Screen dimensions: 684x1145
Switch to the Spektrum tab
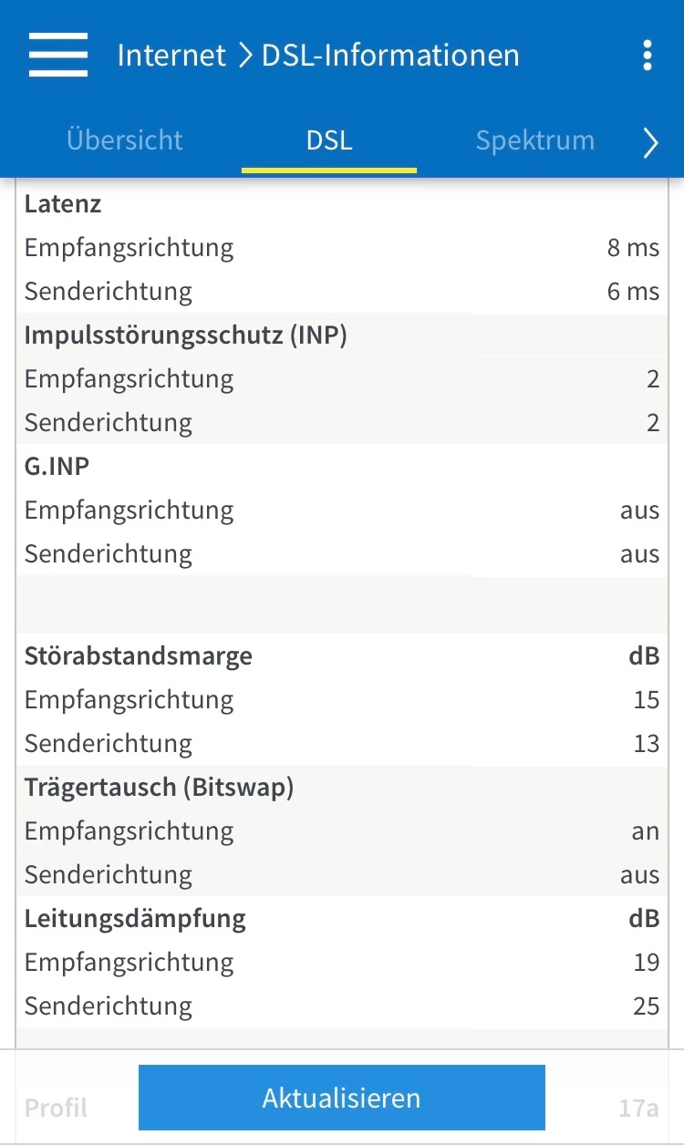(534, 140)
